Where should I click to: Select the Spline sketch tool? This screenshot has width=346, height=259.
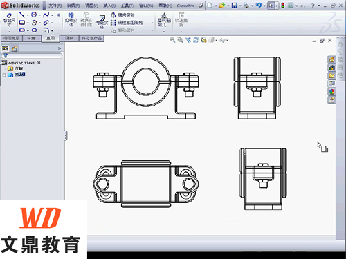(x=46, y=15)
